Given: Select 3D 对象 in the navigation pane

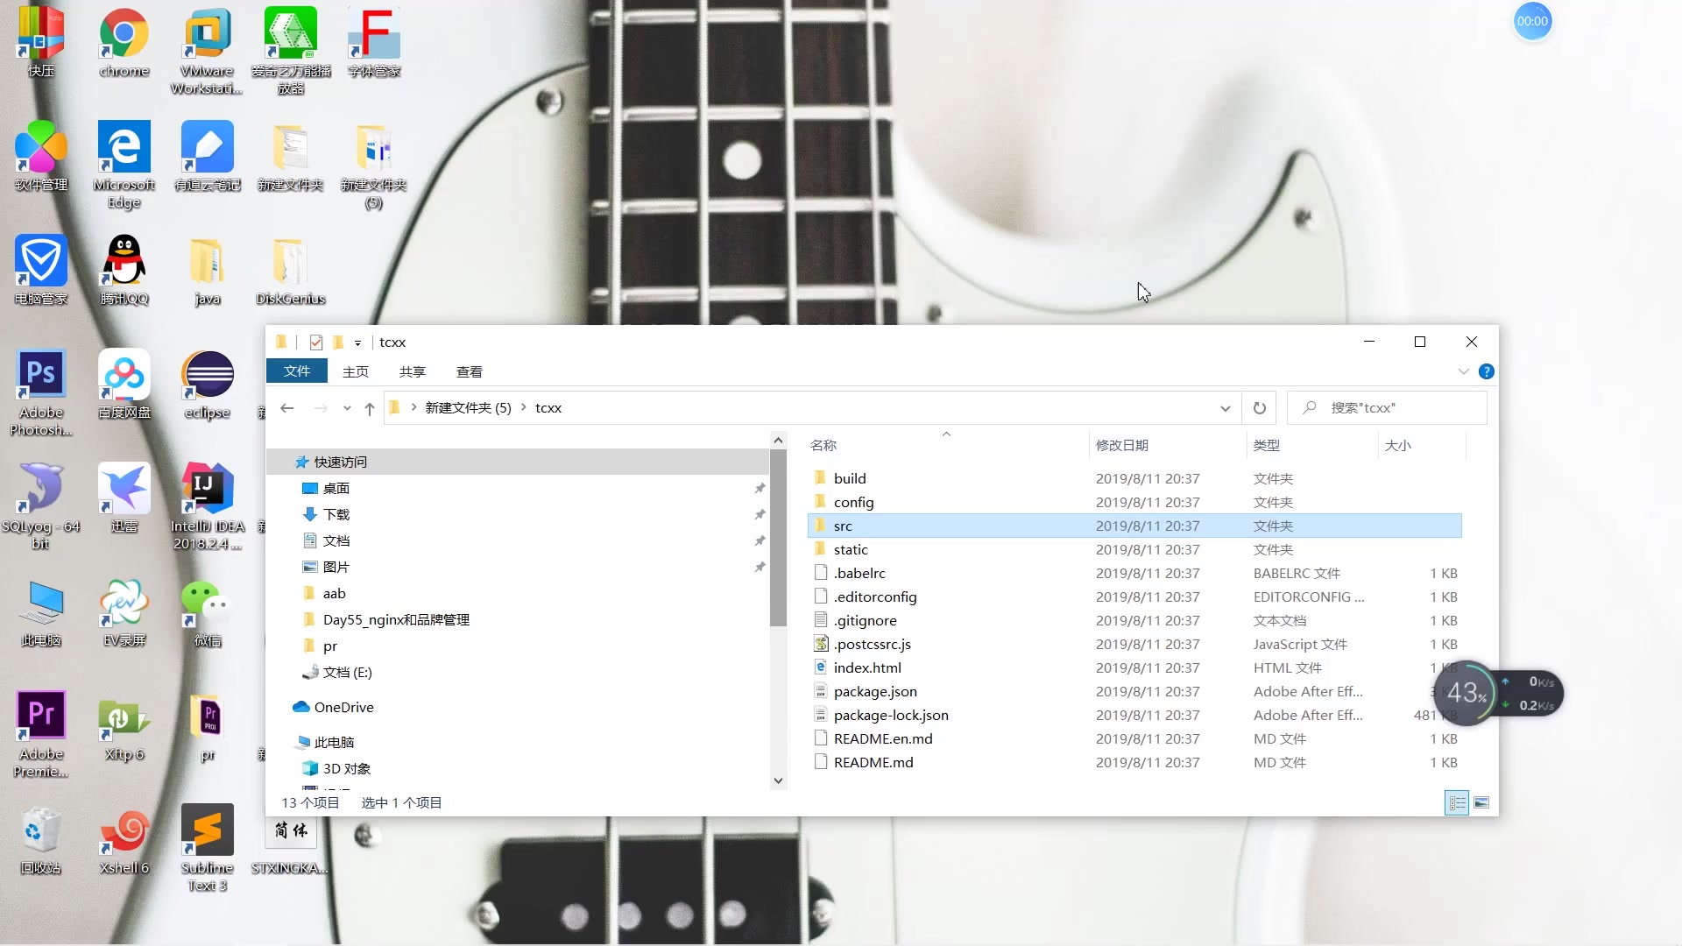Looking at the screenshot, I should pos(518,768).
